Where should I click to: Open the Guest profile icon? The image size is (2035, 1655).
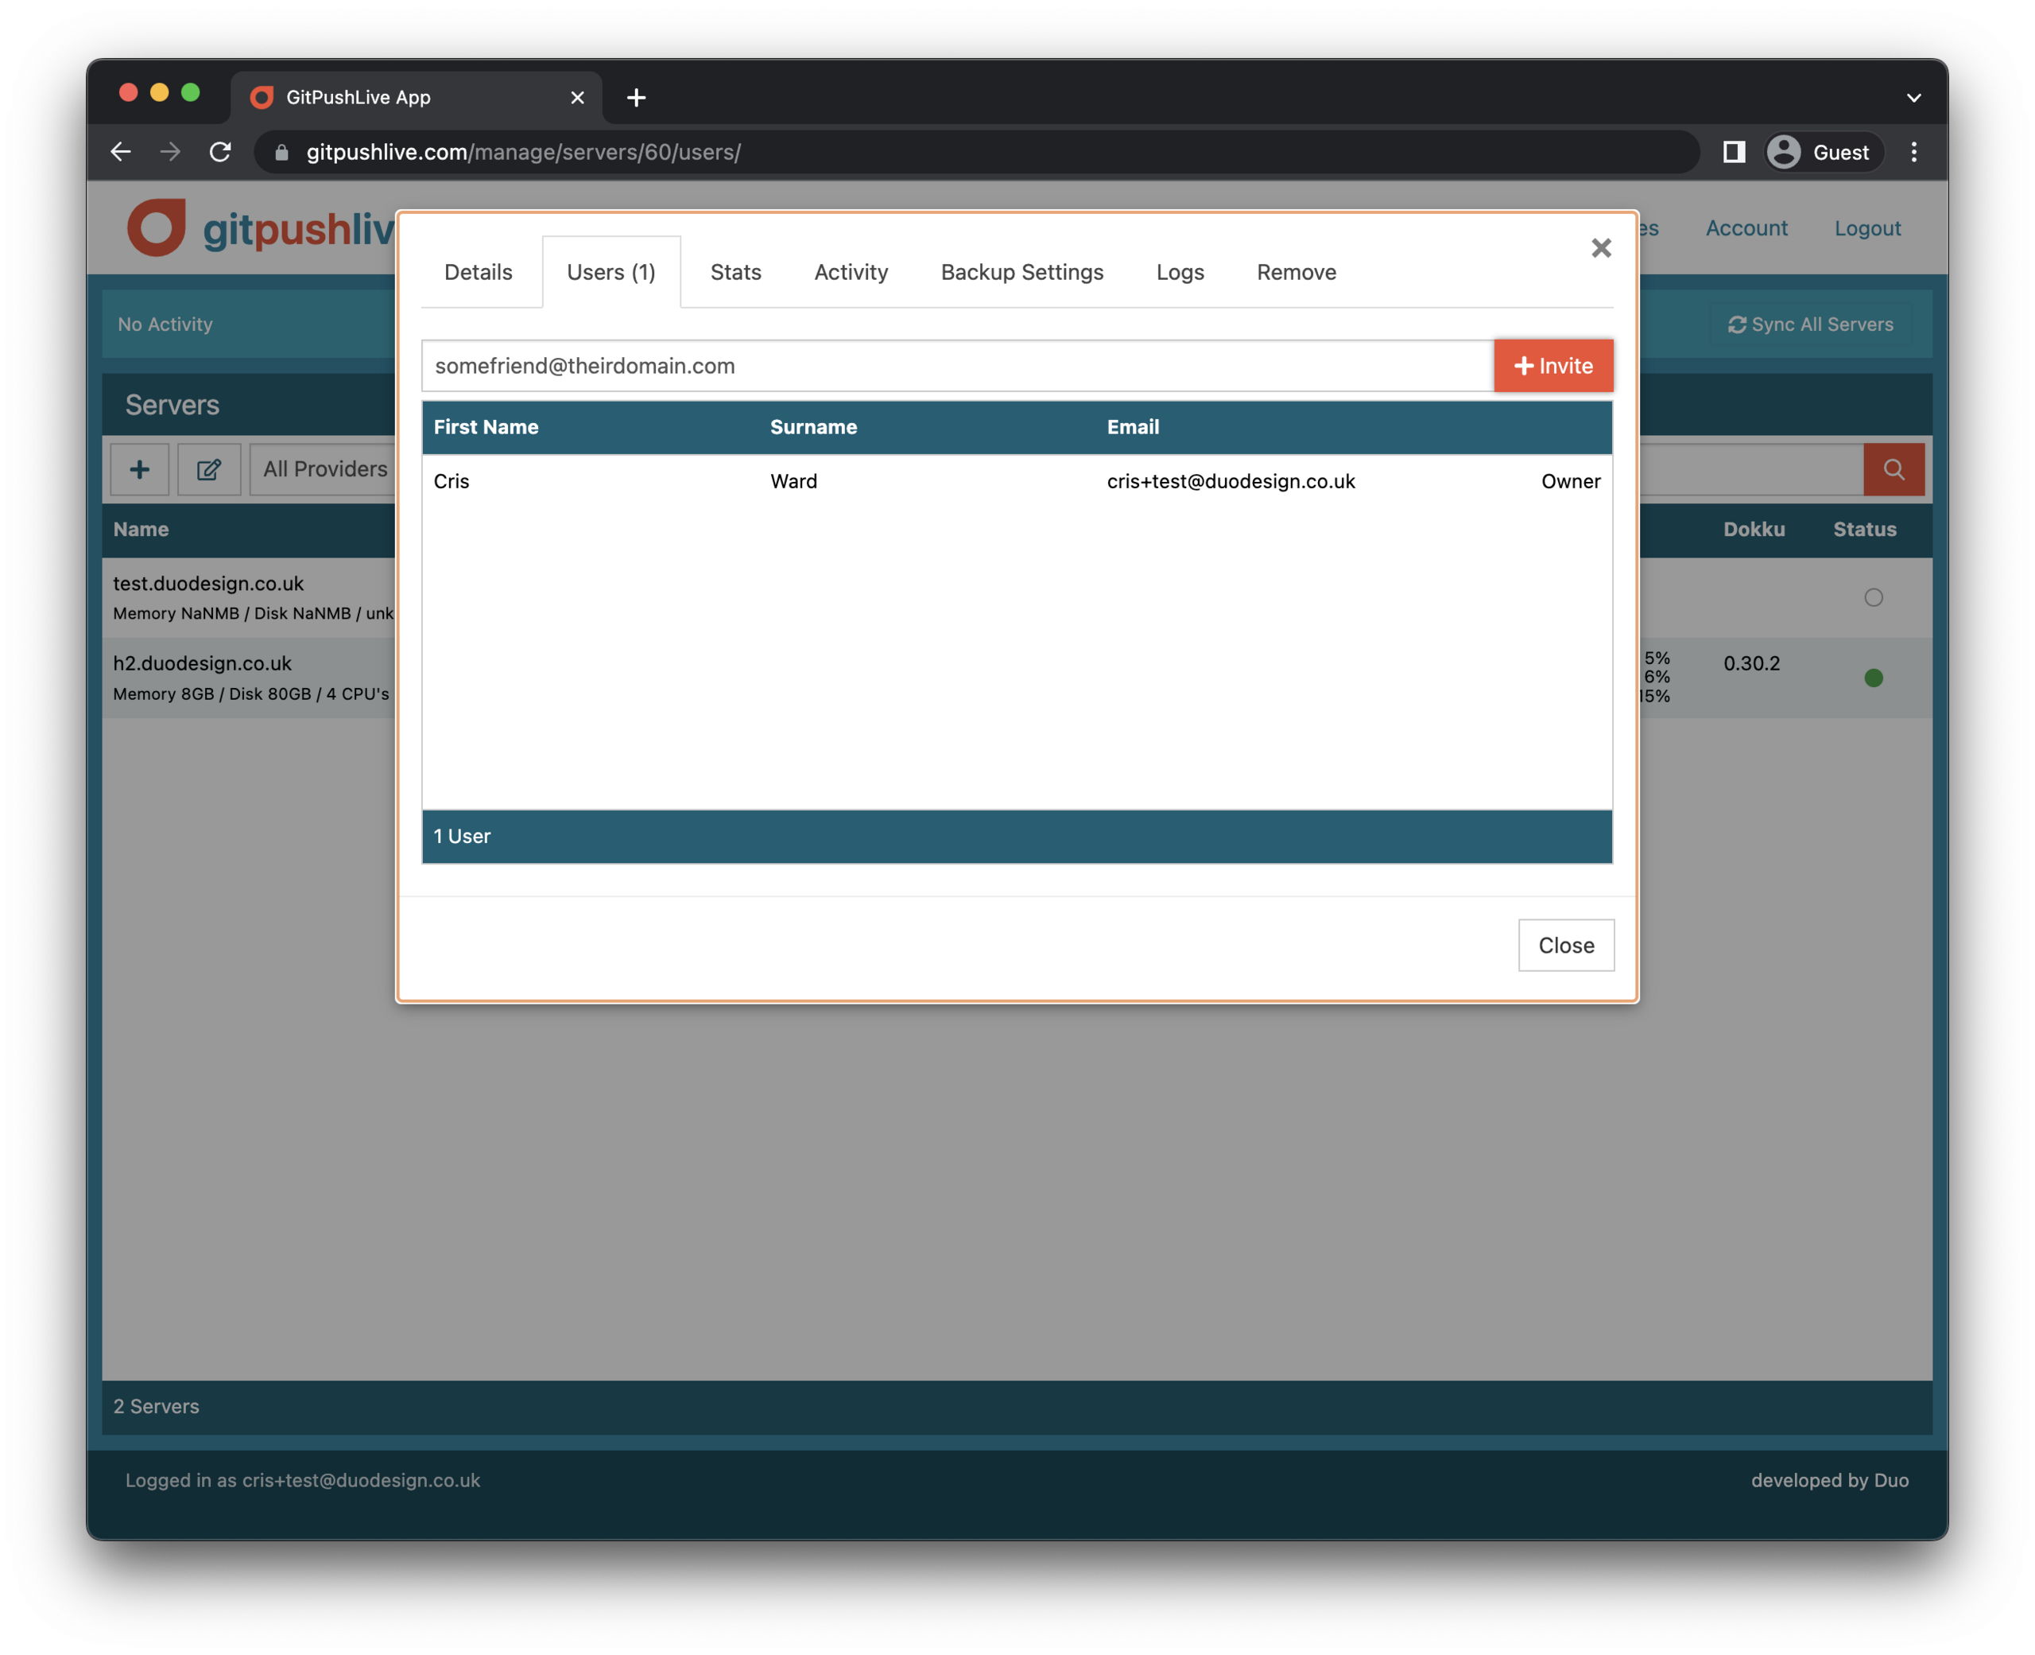1785,152
